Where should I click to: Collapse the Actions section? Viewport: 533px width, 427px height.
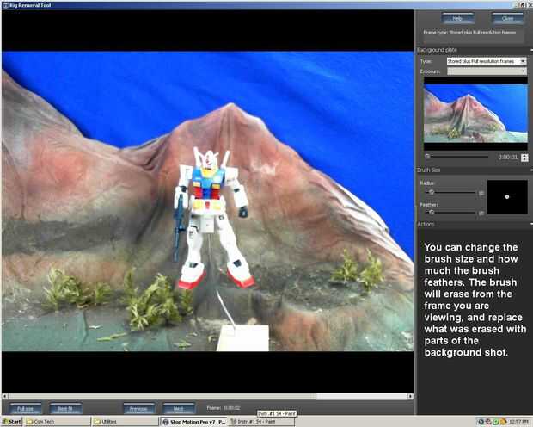point(531,224)
